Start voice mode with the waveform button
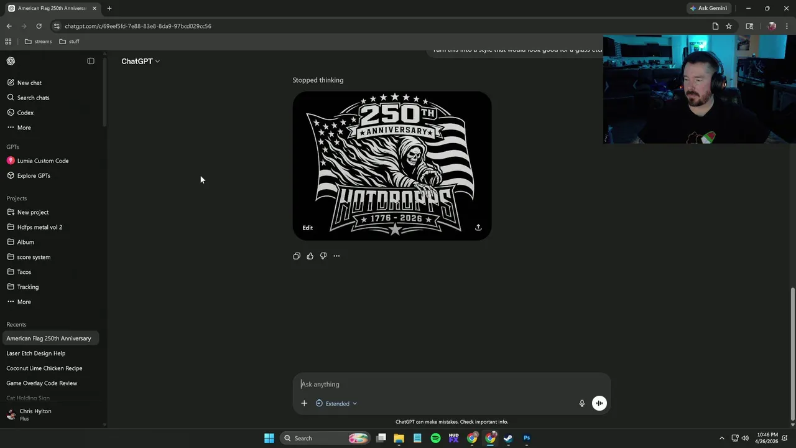Viewport: 796px width, 448px height. point(599,403)
